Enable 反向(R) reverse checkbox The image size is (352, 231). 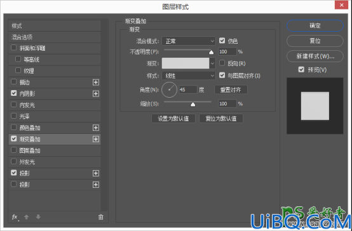click(x=222, y=63)
